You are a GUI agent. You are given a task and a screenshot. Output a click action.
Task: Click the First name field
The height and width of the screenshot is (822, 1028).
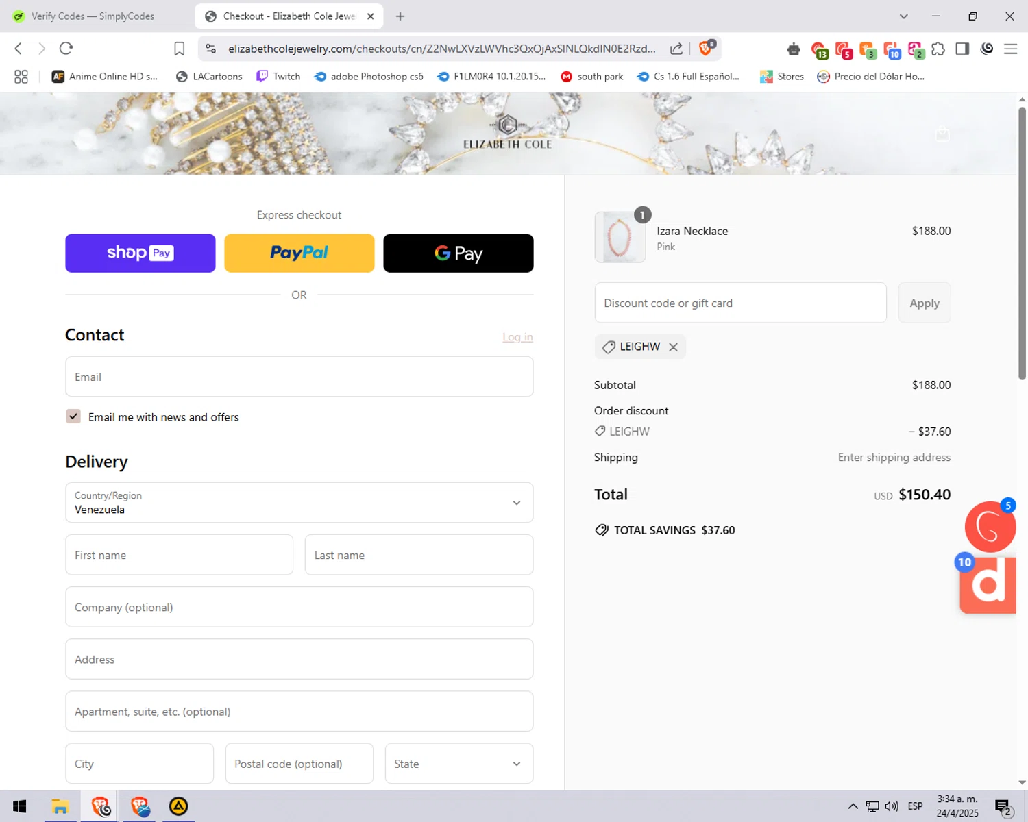(x=180, y=555)
